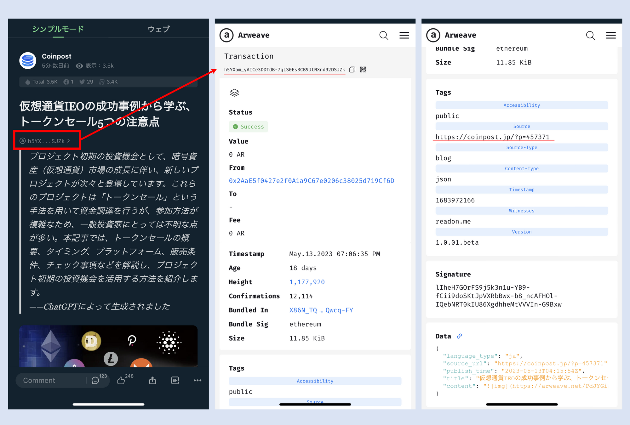Show the QR code for the transaction ID
This screenshot has height=425, width=630.
point(363,70)
